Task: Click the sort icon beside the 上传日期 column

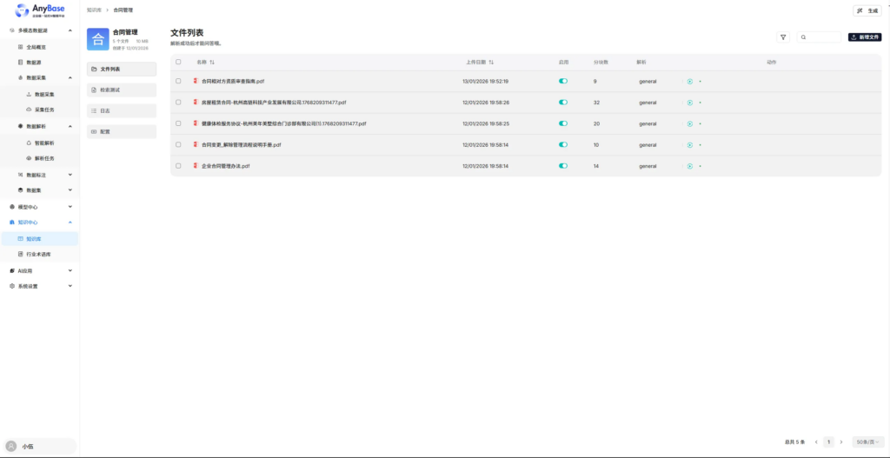Action: coord(491,63)
